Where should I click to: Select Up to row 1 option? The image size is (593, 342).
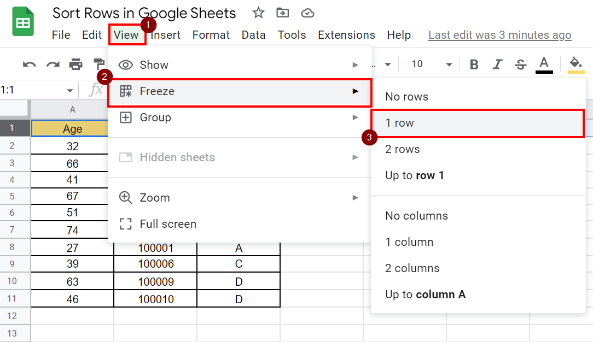[478, 175]
